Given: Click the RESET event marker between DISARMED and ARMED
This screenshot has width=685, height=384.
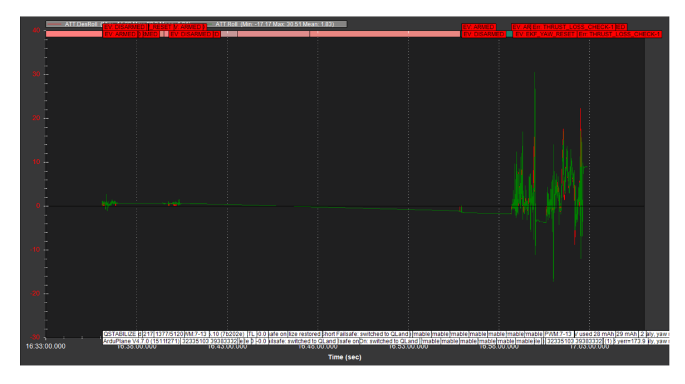Looking at the screenshot, I should point(162,27).
